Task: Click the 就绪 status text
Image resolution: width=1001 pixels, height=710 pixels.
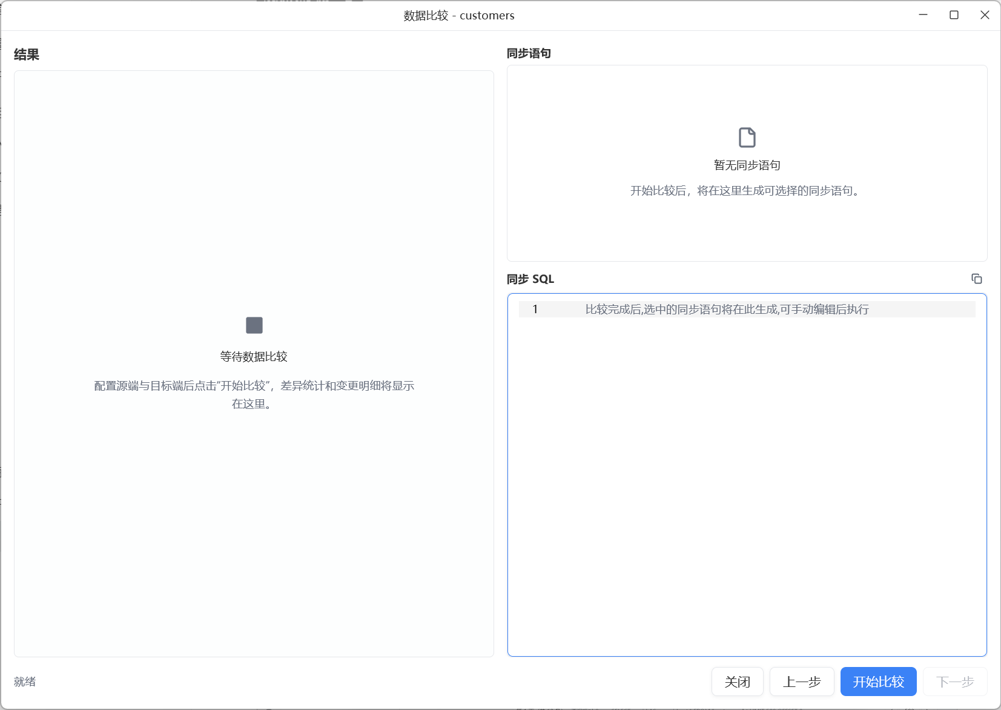Action: click(25, 682)
